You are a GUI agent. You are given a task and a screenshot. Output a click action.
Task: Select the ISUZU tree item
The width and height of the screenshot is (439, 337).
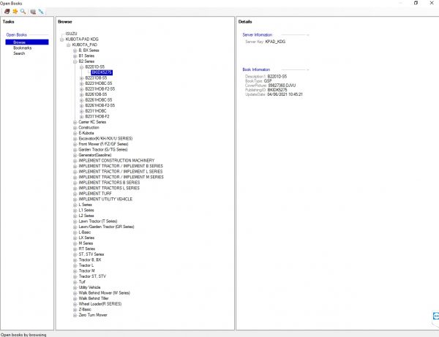click(71, 34)
